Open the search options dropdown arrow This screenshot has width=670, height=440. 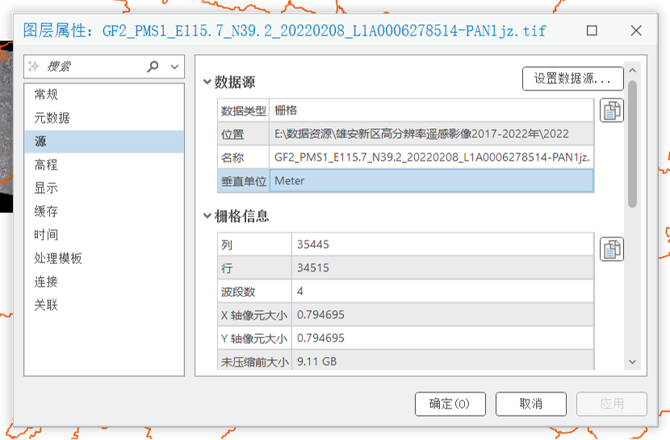point(174,67)
